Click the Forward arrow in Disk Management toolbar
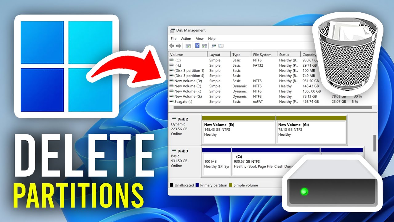The image size is (394, 222). (x=179, y=46)
